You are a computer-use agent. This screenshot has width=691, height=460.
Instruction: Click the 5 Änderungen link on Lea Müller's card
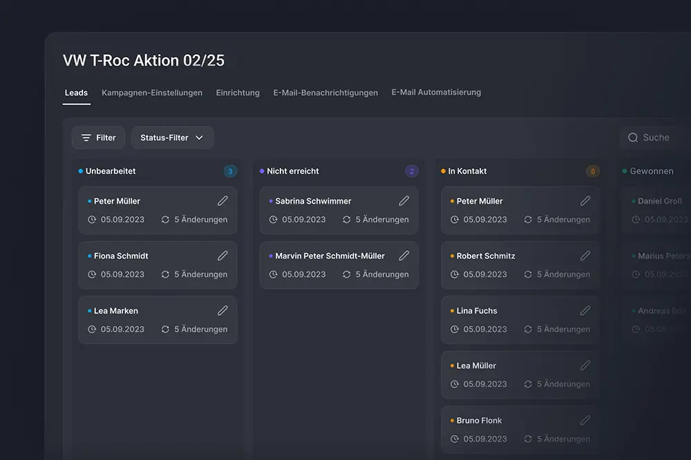561,384
